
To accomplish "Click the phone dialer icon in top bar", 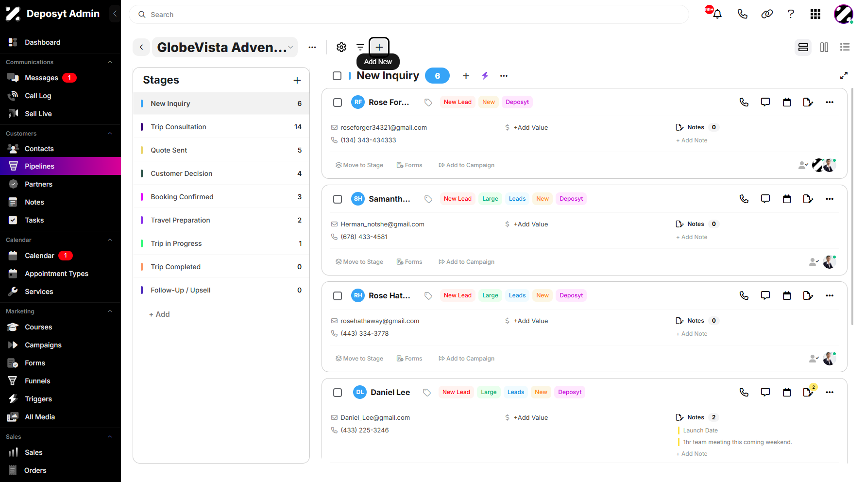I will (x=742, y=14).
